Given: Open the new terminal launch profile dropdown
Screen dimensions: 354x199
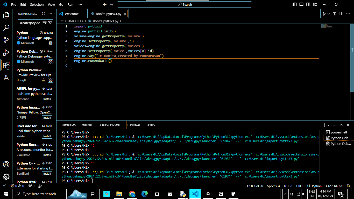Looking at the screenshot, I should point(329,125).
